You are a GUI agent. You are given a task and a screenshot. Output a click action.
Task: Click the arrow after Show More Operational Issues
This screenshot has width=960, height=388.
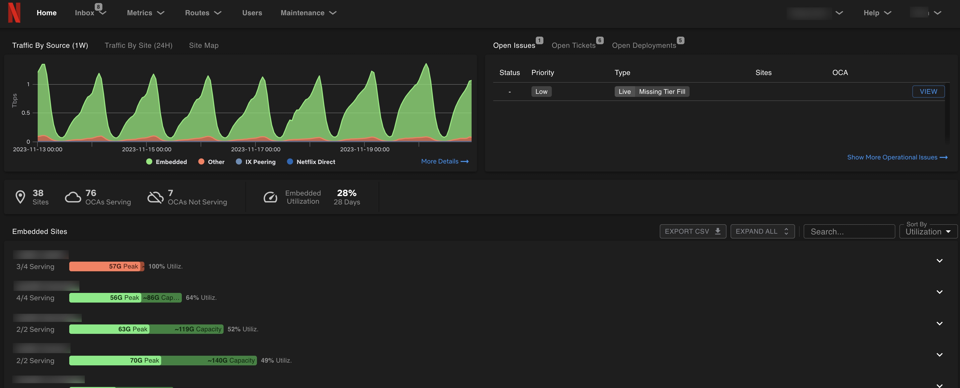coord(944,157)
